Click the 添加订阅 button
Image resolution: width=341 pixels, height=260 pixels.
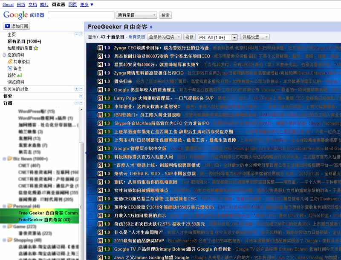coord(17,26)
